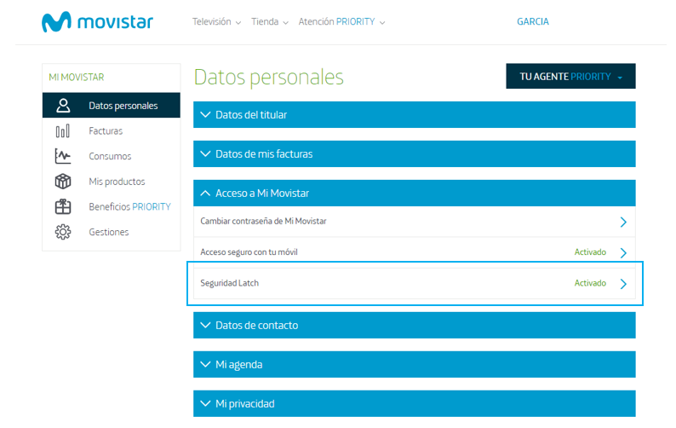676x428 pixels.
Task: Open the Atención PRIORITY dropdown menu
Action: 341,22
